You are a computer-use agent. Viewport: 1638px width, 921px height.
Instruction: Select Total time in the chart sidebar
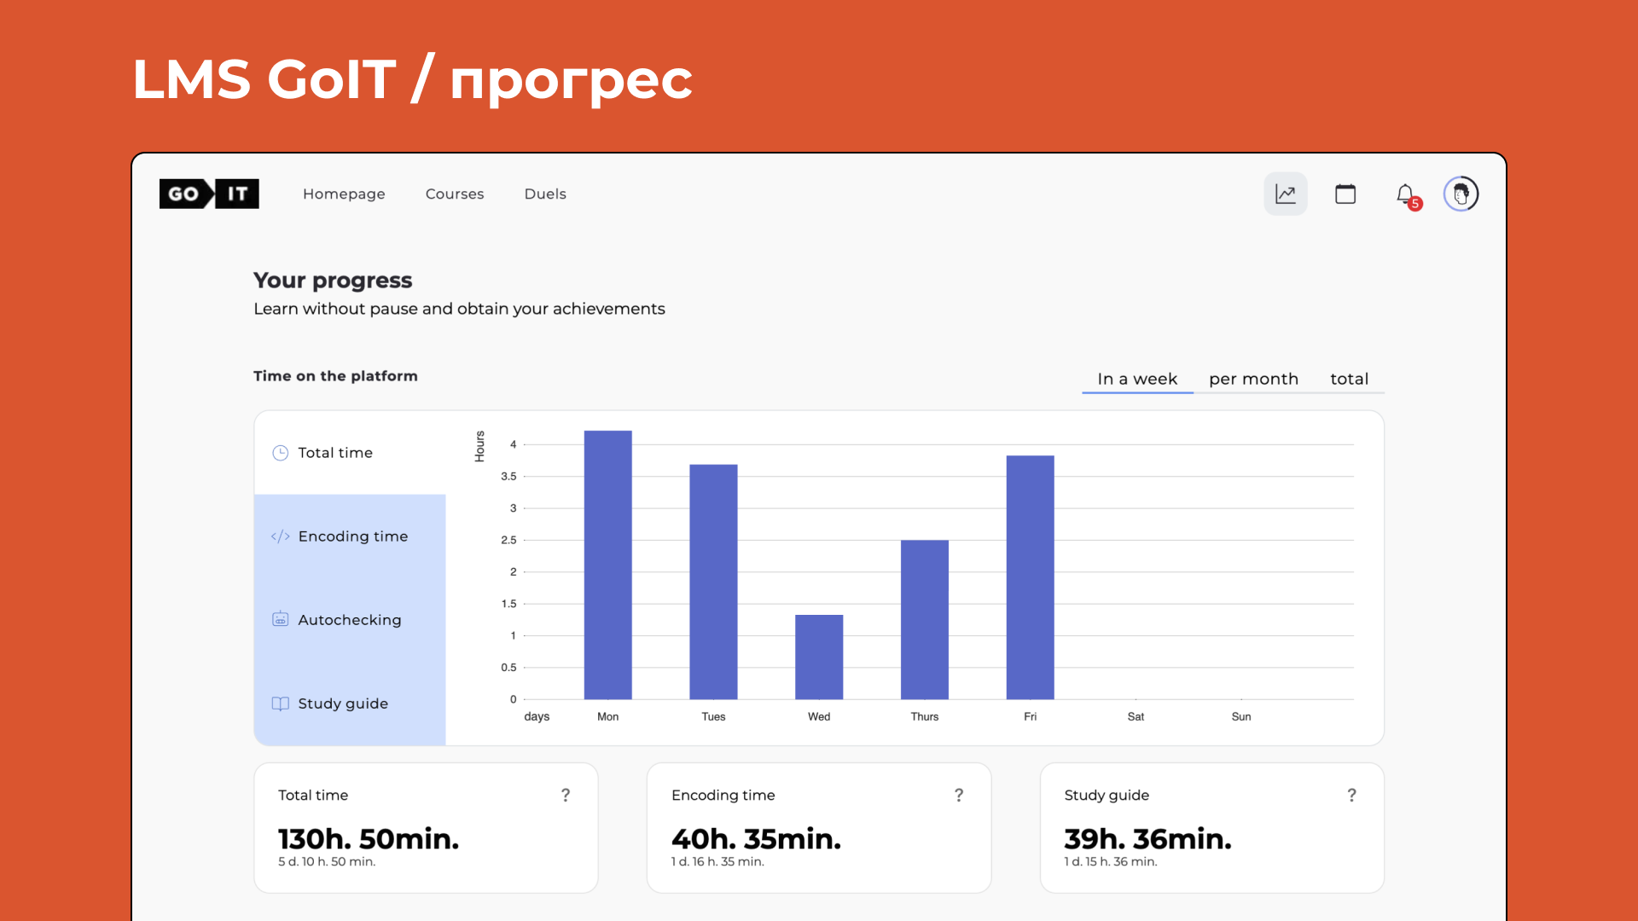pos(350,453)
